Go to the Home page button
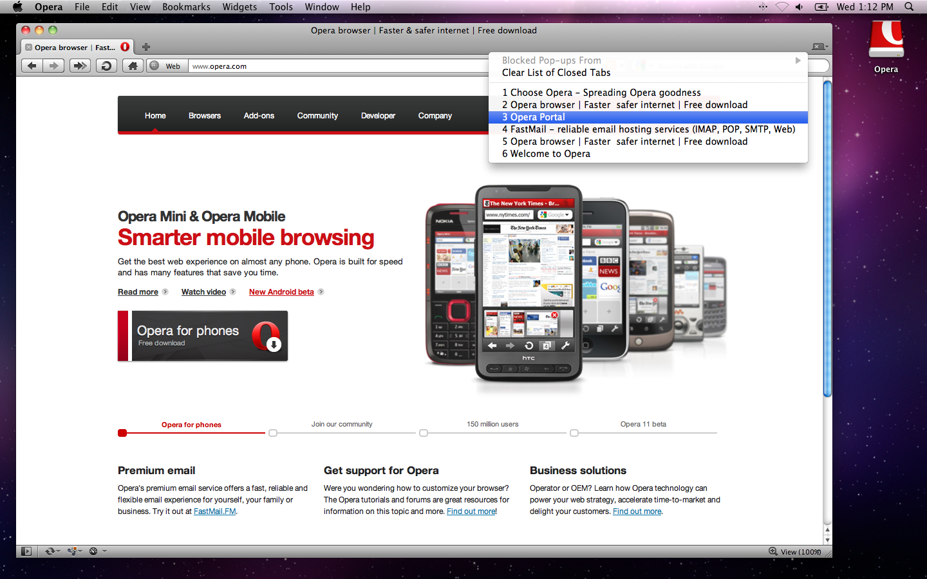 [x=133, y=66]
